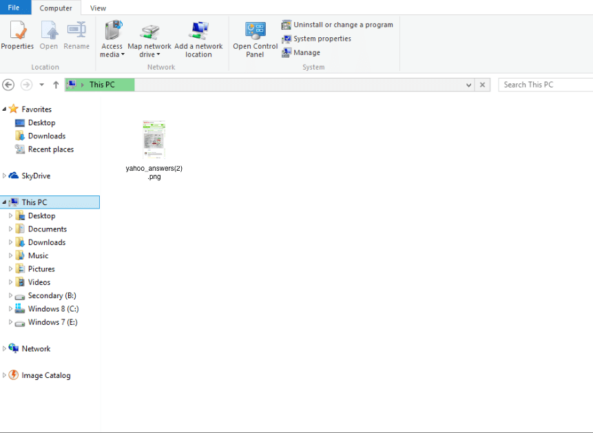The image size is (593, 433).
Task: Click the Manage icon in ribbon
Action: 287,52
